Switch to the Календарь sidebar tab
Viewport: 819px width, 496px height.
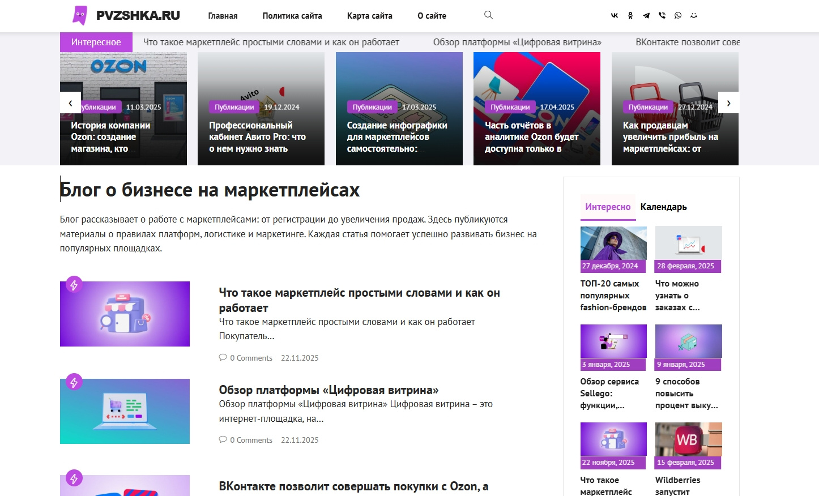664,207
